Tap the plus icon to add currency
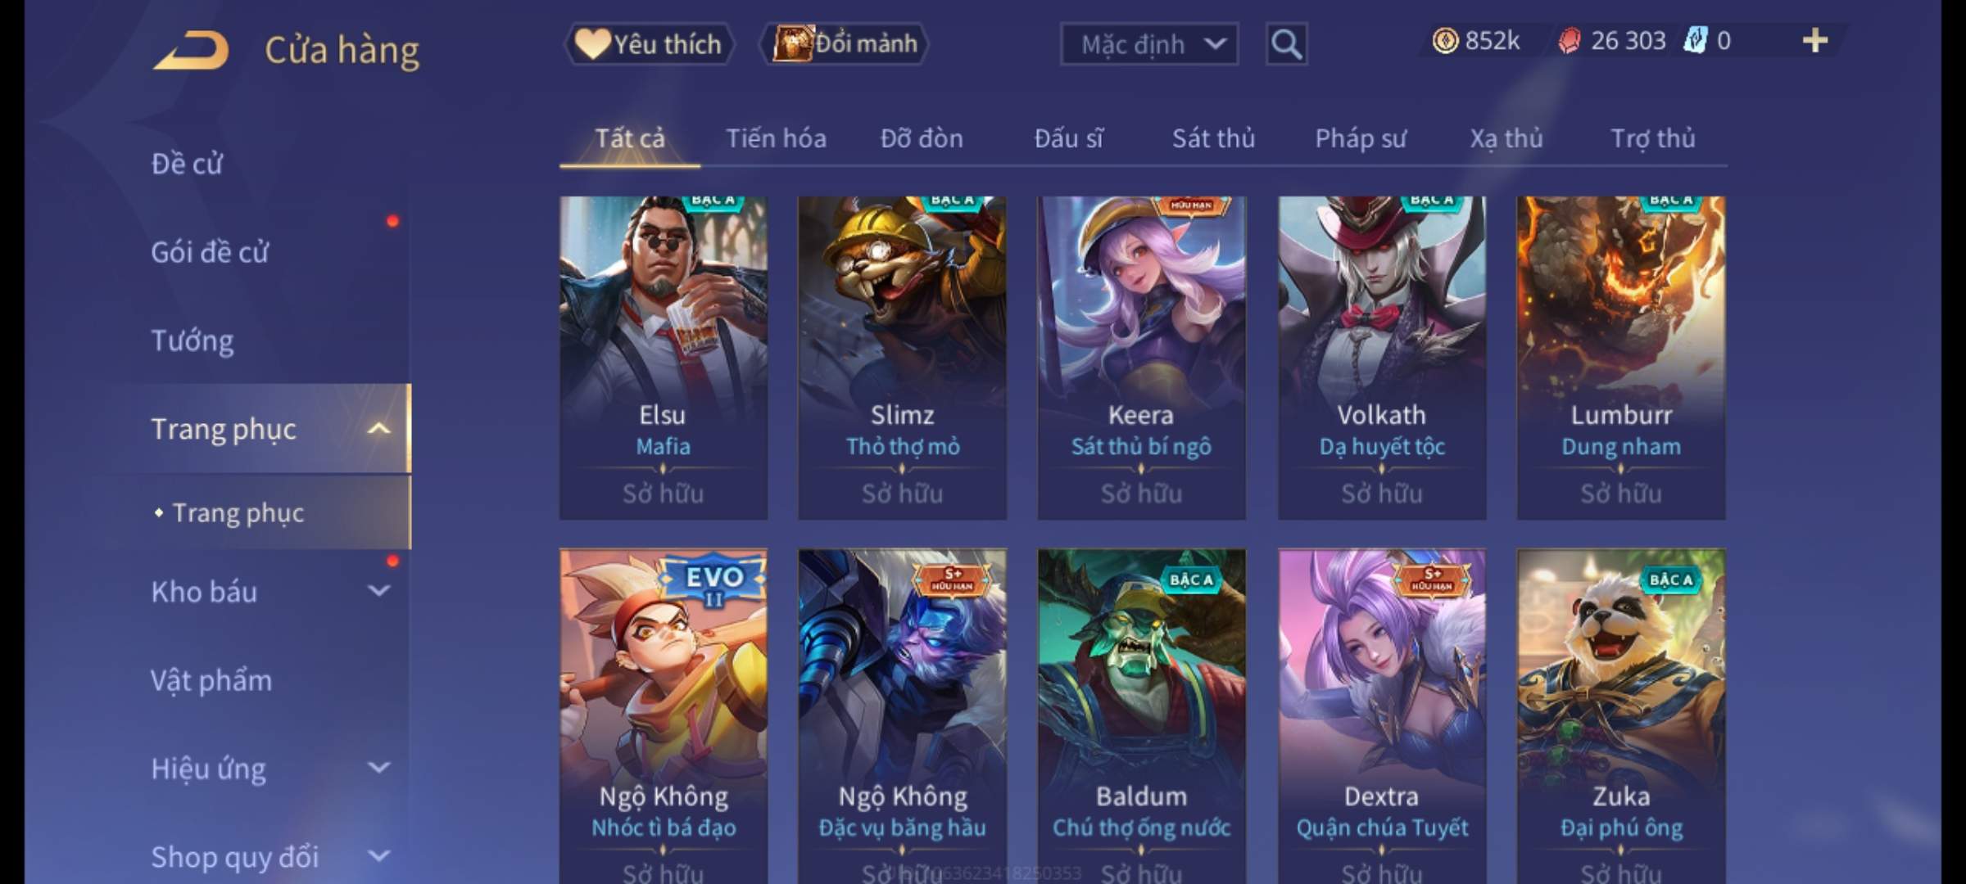The width and height of the screenshot is (1966, 884). point(1815,41)
